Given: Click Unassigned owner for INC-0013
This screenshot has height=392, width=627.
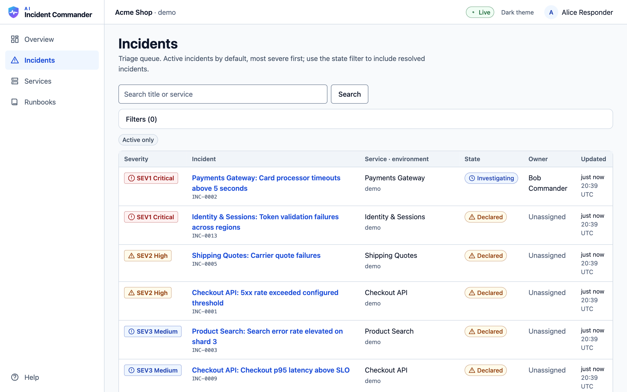Looking at the screenshot, I should [547, 217].
